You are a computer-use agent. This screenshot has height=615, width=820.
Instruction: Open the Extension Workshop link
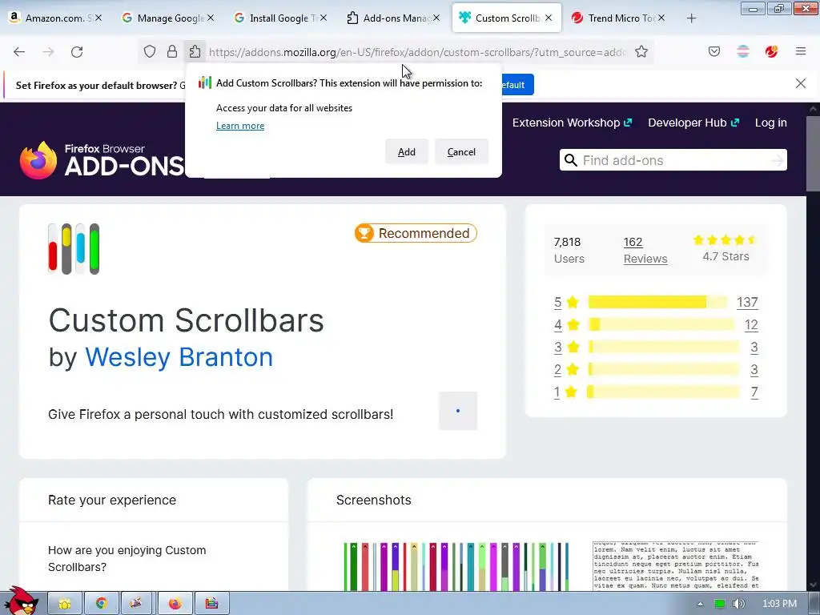pyautogui.click(x=572, y=123)
